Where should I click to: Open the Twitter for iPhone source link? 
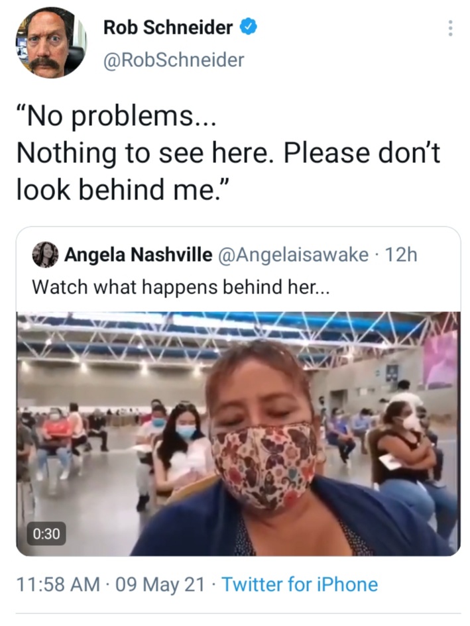pos(300,584)
